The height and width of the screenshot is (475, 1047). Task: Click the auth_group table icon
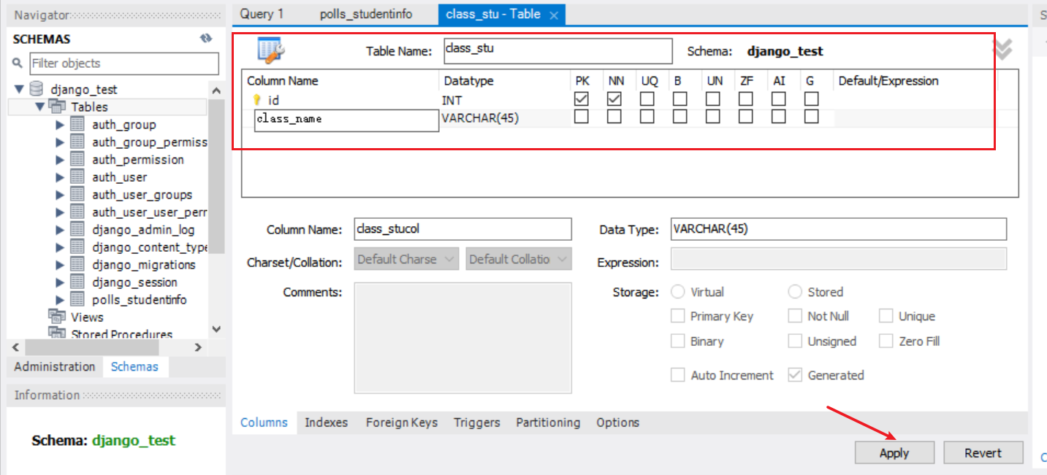77,124
